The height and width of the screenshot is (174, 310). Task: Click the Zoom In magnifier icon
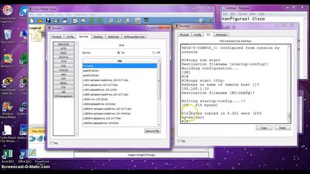click(x=111, y=20)
